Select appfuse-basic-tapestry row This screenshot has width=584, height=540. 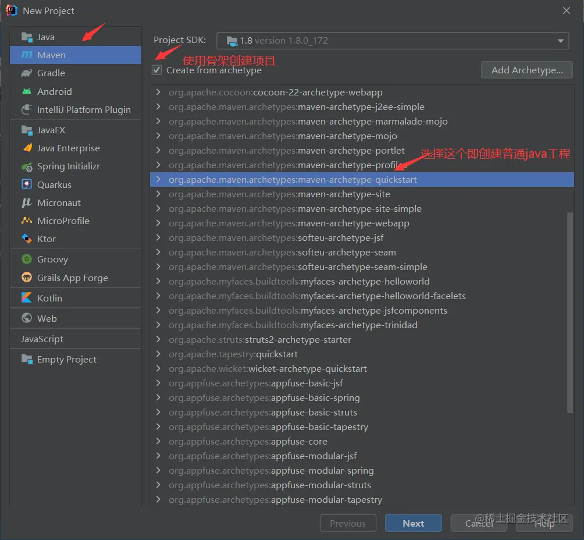[x=362, y=427]
